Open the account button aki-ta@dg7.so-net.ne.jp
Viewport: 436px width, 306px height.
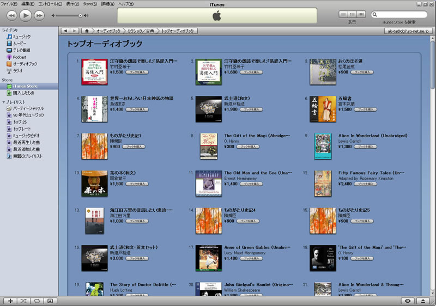(408, 31)
